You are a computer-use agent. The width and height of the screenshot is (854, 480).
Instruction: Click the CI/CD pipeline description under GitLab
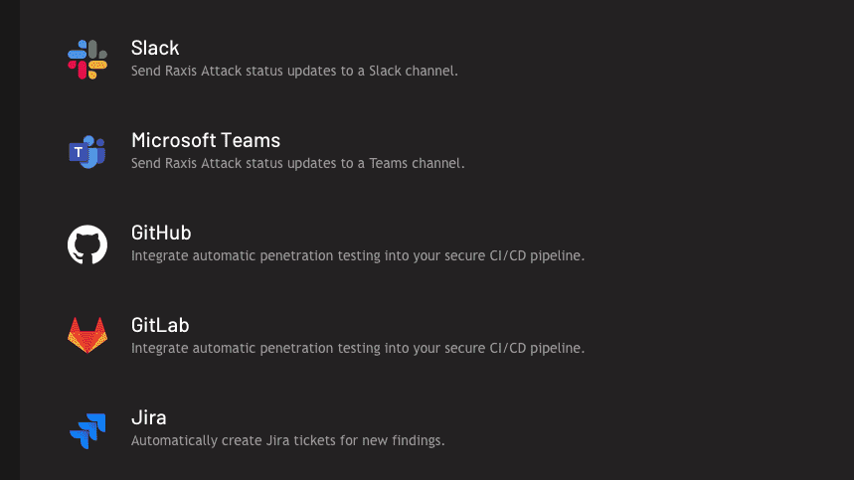(358, 348)
